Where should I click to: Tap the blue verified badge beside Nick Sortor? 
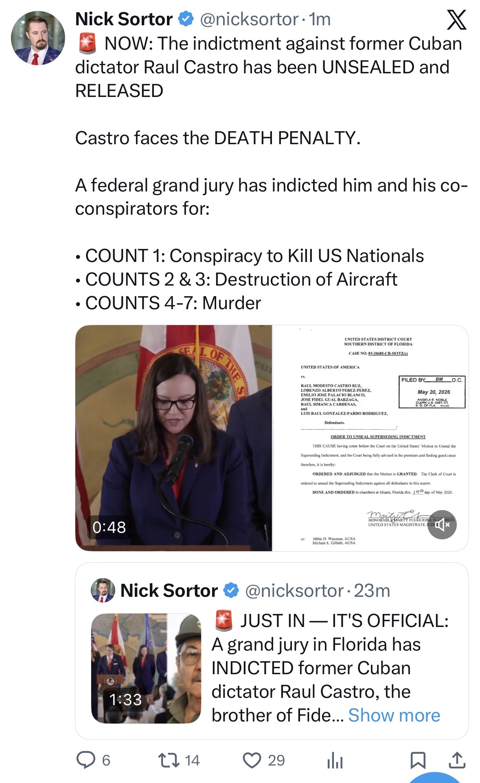pyautogui.click(x=186, y=19)
